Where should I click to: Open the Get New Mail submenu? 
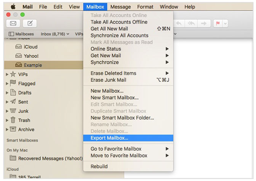point(128,55)
